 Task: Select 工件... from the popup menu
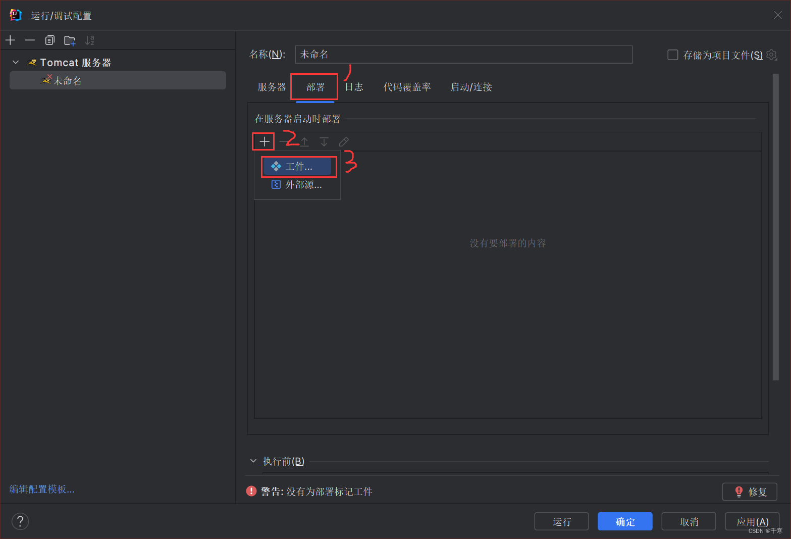coord(298,166)
